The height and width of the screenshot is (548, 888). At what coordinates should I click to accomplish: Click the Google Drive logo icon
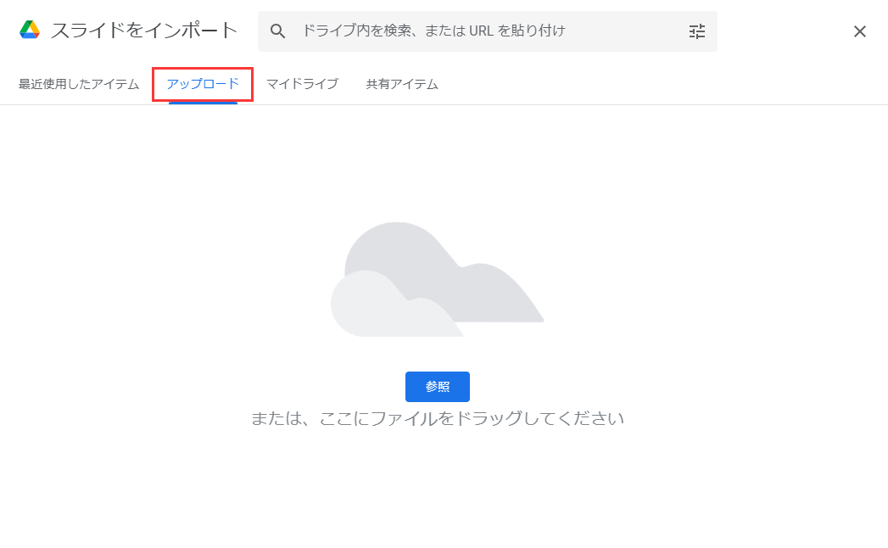click(30, 30)
